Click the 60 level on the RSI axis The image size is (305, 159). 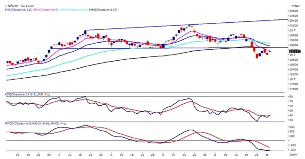click(291, 106)
